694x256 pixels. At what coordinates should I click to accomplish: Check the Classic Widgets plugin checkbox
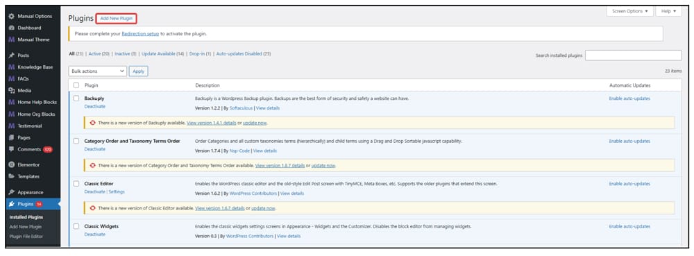tap(76, 226)
